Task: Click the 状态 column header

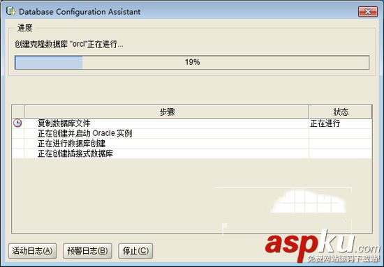Action: (x=341, y=112)
